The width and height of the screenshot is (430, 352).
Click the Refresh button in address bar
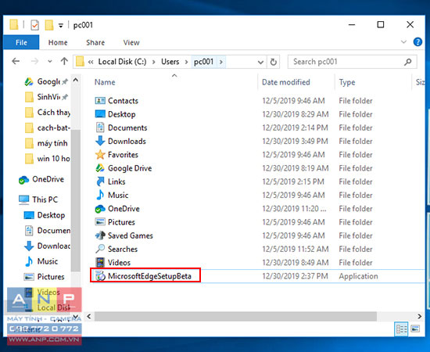click(274, 62)
